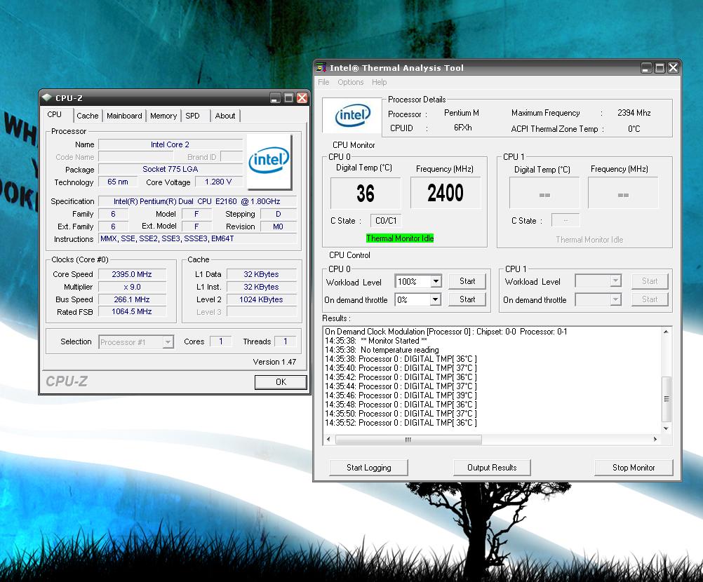Viewport: 703px width, 582px height.
Task: Click the Cores count field showing 1
Action: 220,341
